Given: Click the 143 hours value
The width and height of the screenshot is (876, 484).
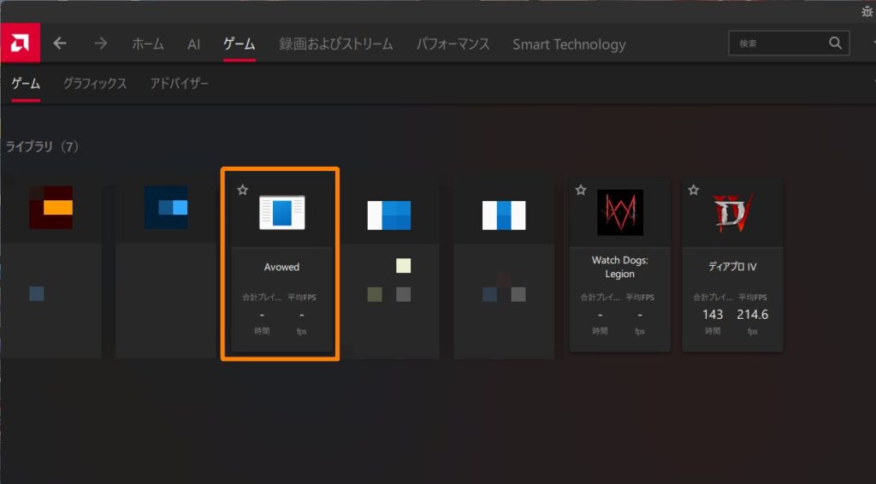Looking at the screenshot, I should [713, 315].
